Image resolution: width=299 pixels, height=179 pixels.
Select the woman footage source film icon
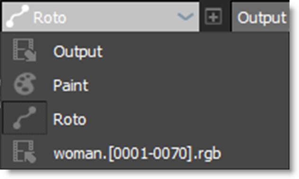(x=25, y=152)
